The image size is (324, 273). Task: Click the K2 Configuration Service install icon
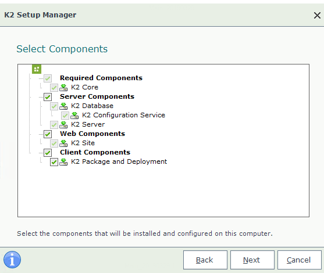[x=74, y=116]
